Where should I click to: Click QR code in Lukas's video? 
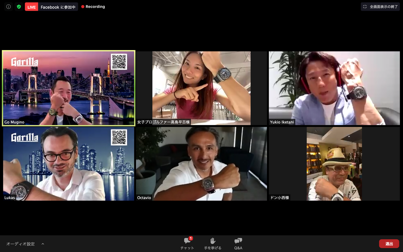click(119, 137)
